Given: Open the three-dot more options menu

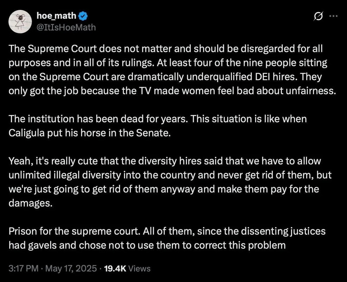Looking at the screenshot, I should tap(333, 16).
